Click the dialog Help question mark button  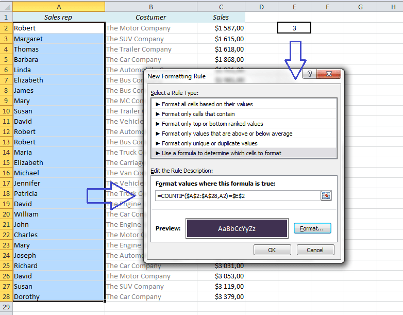click(x=309, y=74)
